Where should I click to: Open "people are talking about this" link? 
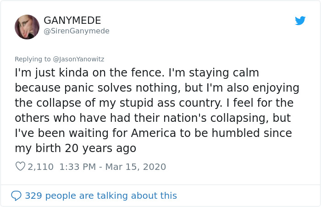110,196
